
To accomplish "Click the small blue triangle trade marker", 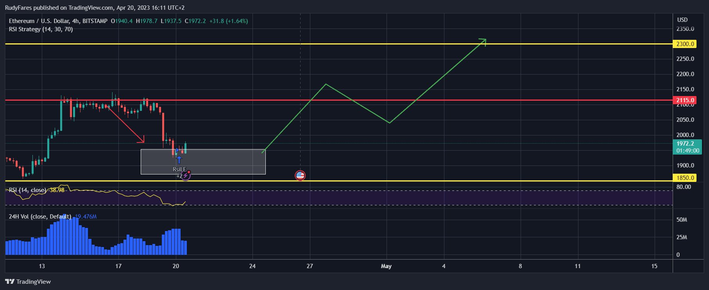I will pyautogui.click(x=177, y=150).
